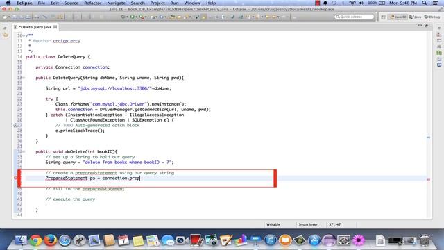
Task: Open Finder from the dock
Action: pyautogui.click(x=21, y=240)
